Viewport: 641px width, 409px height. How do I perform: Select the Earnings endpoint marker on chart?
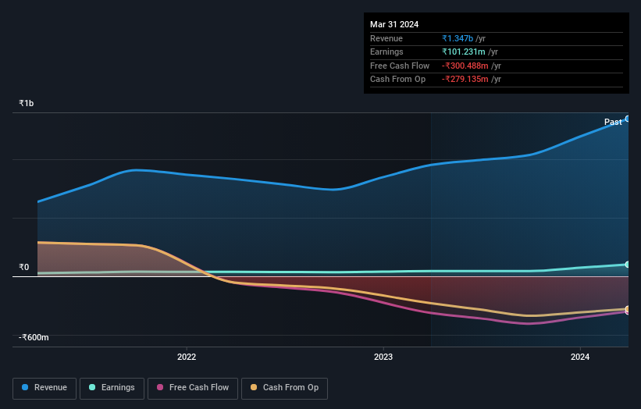coord(628,265)
